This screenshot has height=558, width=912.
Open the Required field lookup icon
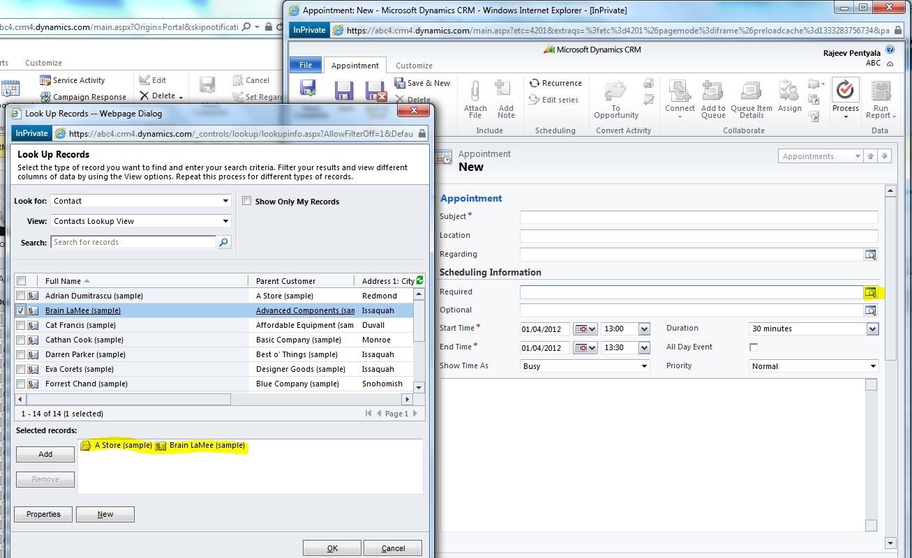[x=870, y=293]
